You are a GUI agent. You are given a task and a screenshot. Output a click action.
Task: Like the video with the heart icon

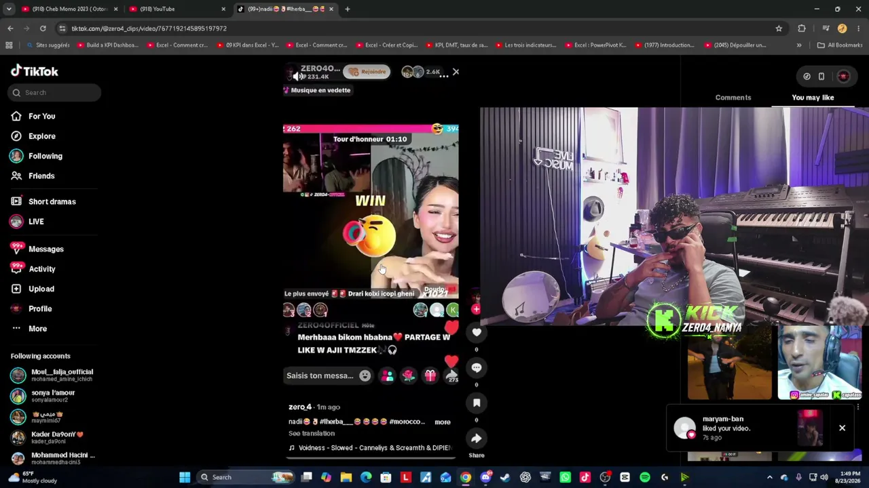click(x=477, y=333)
